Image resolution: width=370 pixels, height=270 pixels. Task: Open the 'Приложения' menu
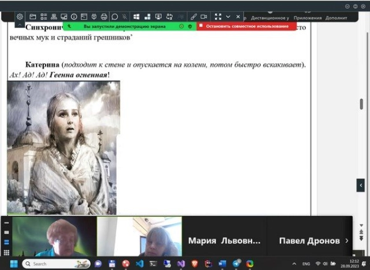(x=308, y=18)
